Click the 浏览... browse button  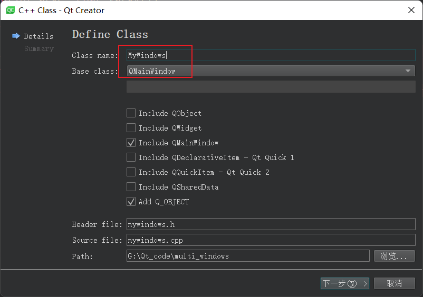(x=395, y=256)
